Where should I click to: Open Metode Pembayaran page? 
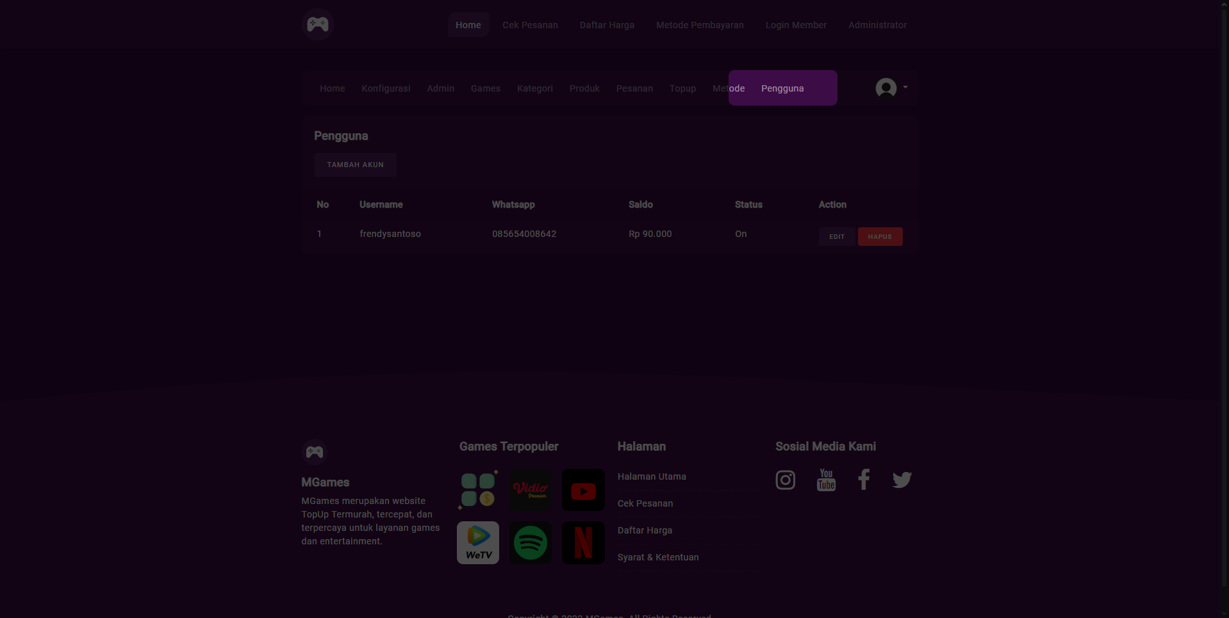700,25
